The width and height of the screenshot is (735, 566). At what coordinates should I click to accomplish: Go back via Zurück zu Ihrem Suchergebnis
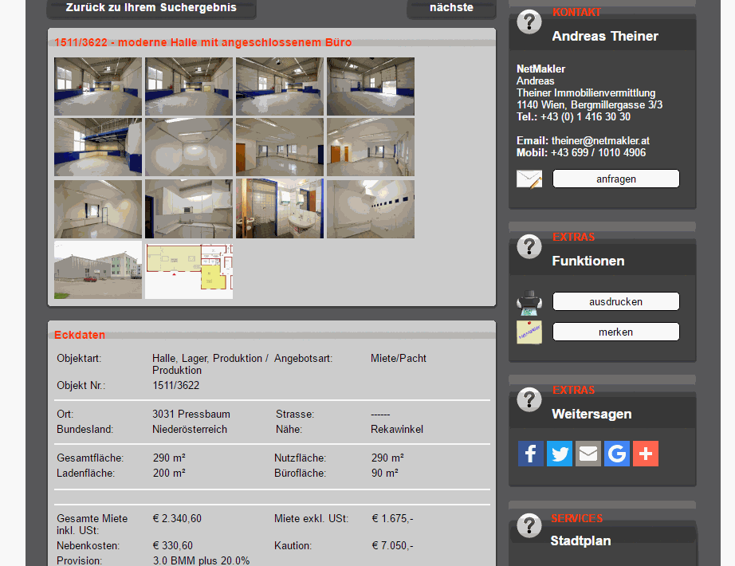tap(151, 8)
